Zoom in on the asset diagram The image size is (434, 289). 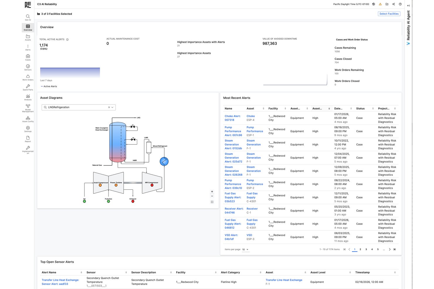pyautogui.click(x=212, y=191)
